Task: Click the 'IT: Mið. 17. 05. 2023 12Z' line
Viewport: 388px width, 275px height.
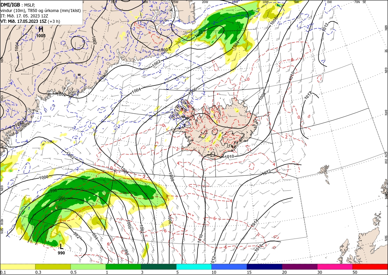Action: (x=24, y=16)
